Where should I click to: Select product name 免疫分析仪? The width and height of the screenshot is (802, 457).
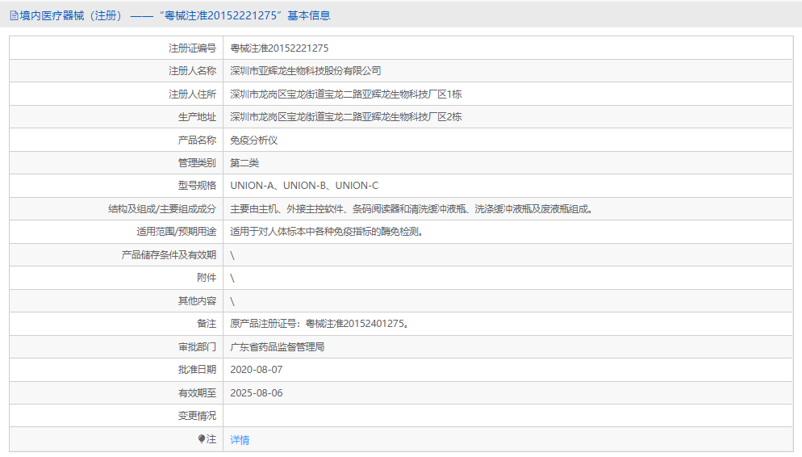(253, 140)
